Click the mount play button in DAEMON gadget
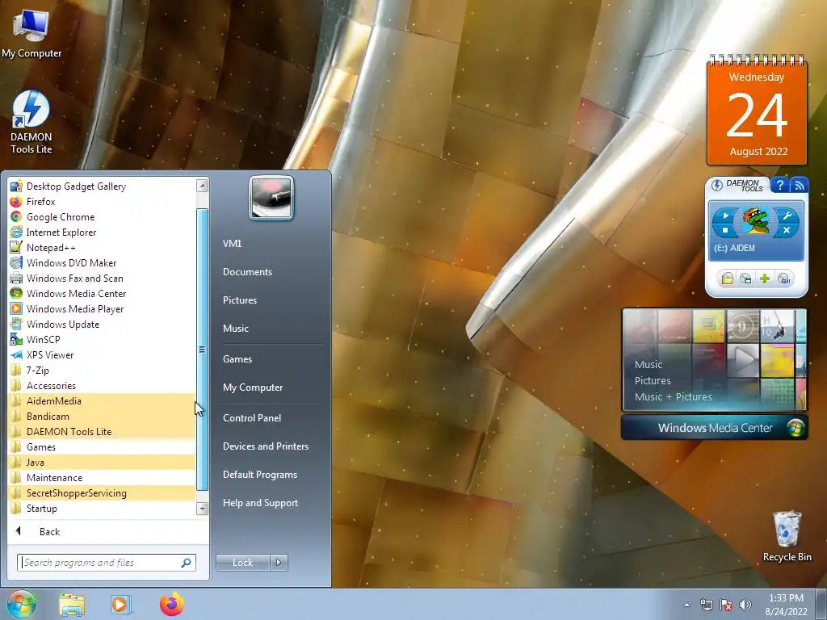827x620 pixels. 725,215
